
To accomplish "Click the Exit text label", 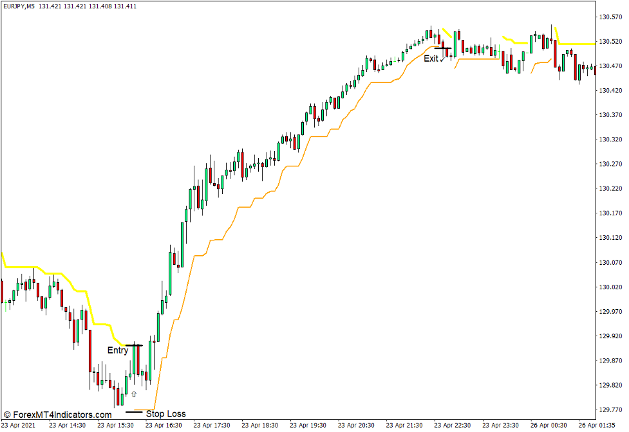I will coord(431,59).
